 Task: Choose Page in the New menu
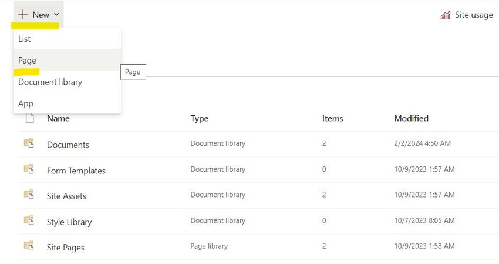pyautogui.click(x=28, y=60)
